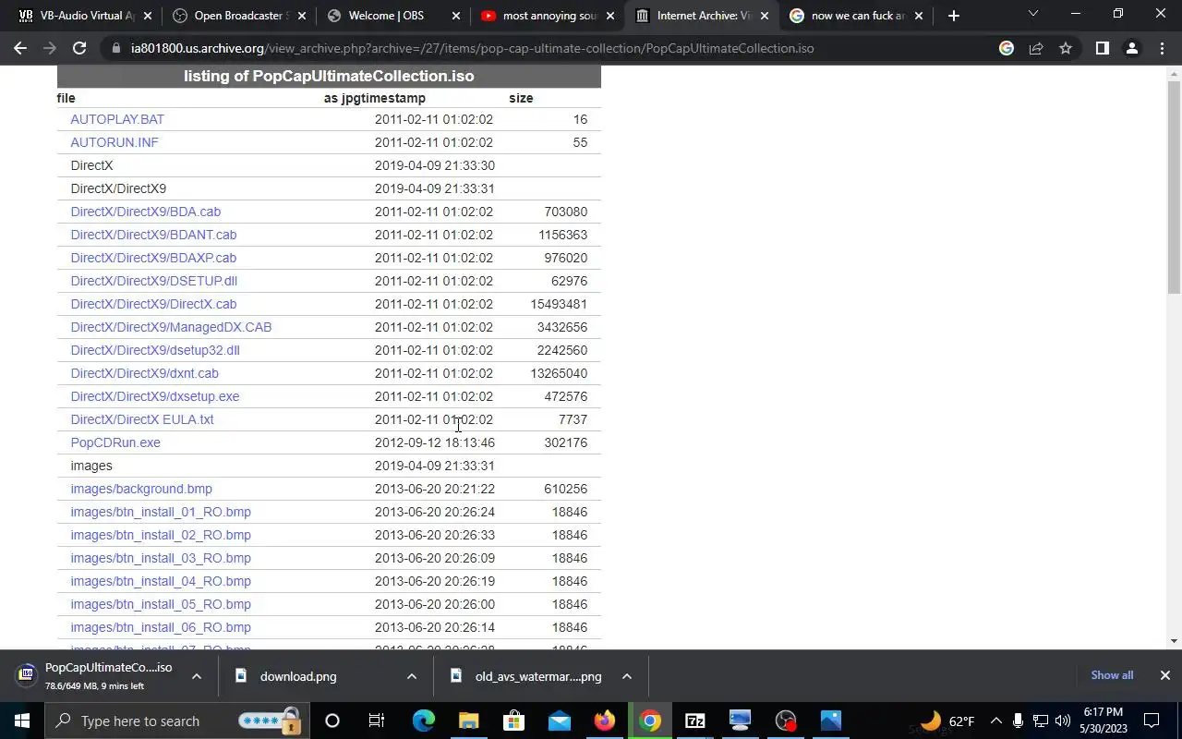1182x739 pixels.
Task: Click the 'as jpg' column header
Action: point(343,98)
